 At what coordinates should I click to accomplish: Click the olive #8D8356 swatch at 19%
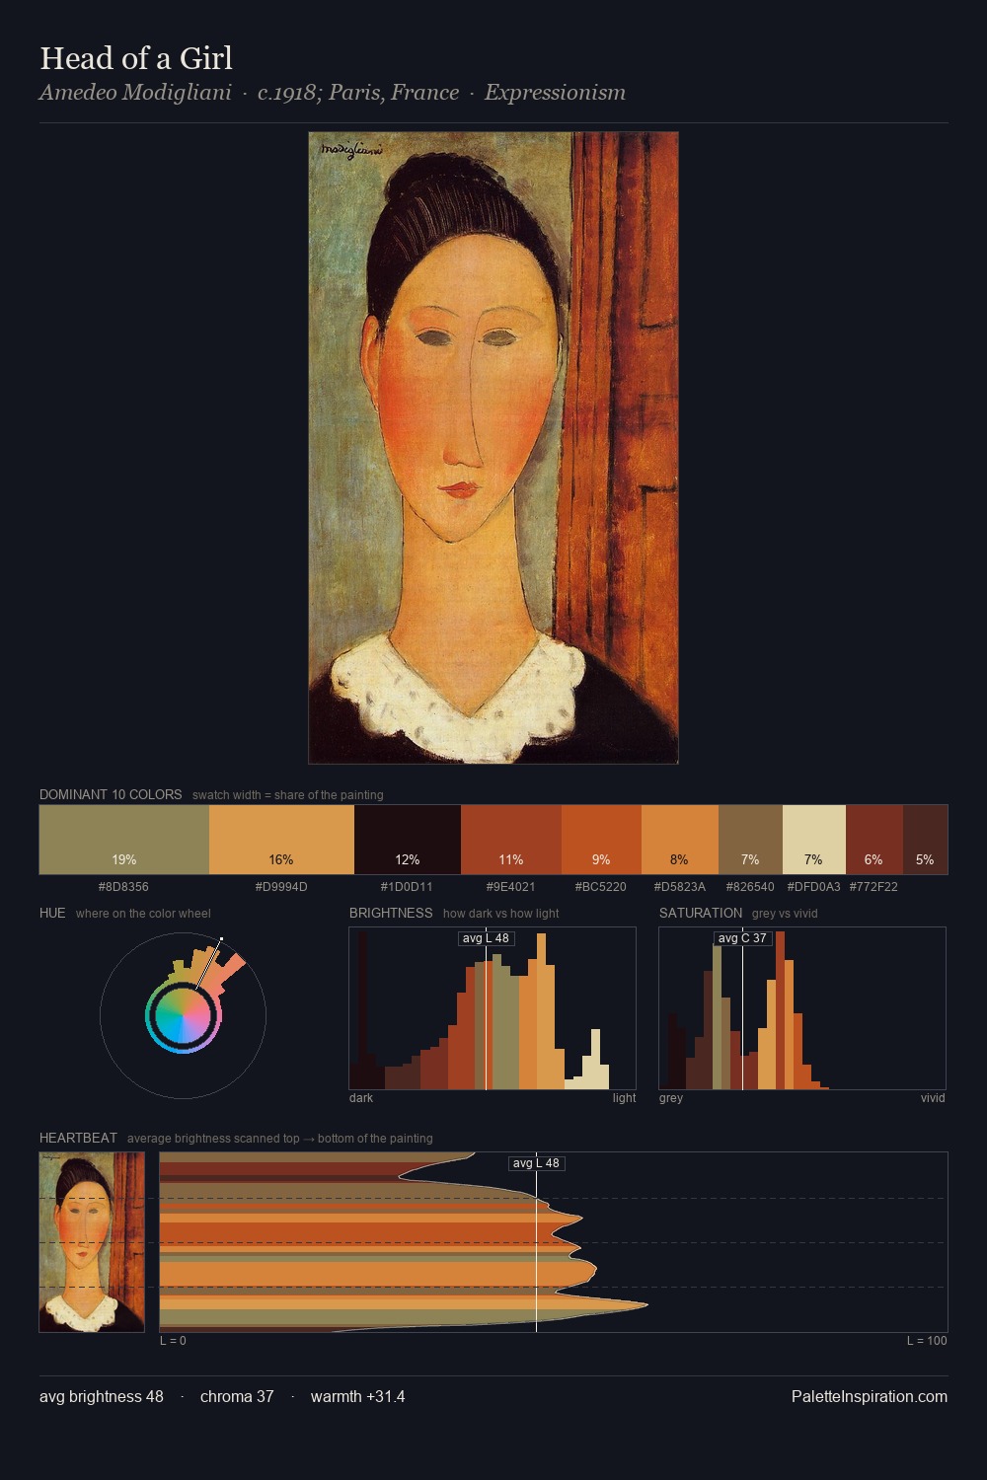tap(124, 840)
